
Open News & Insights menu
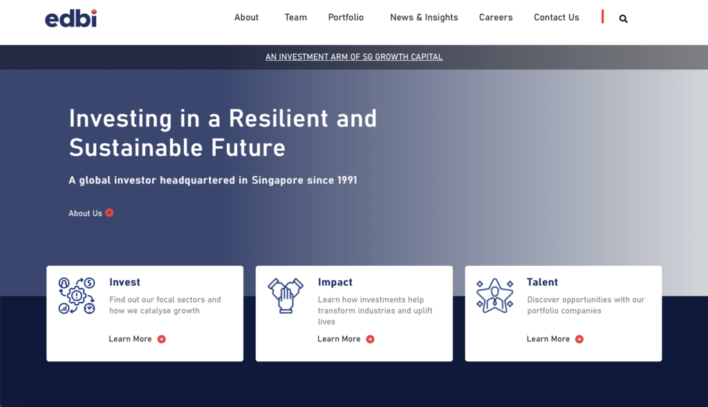424,17
